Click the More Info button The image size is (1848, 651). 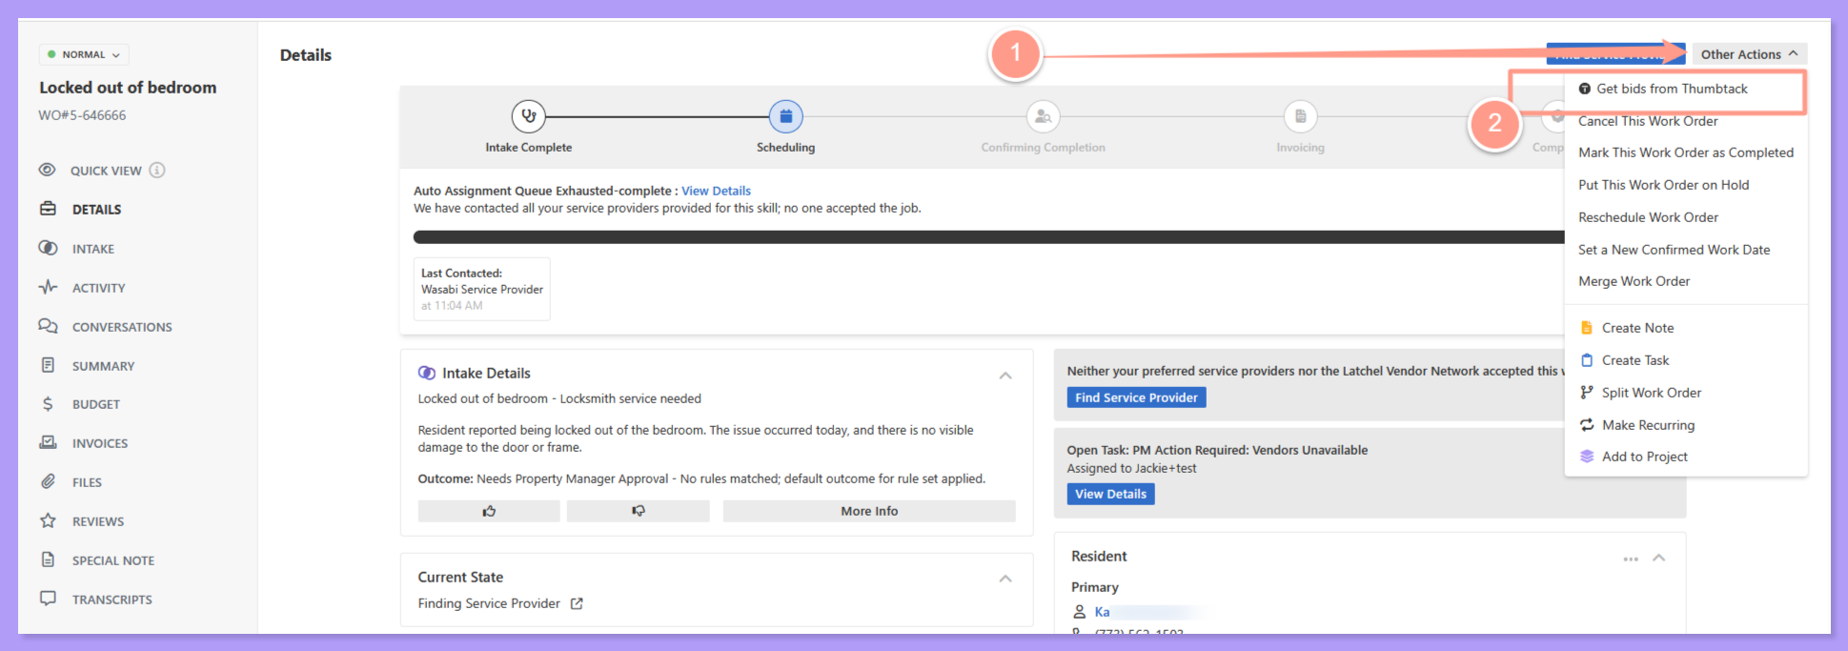pos(869,511)
